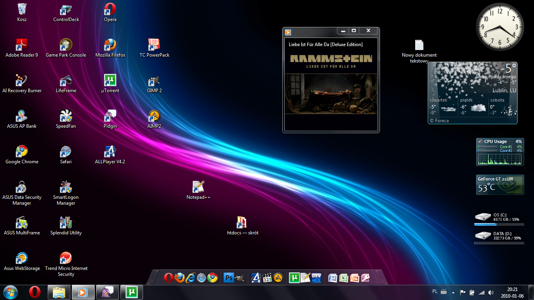
Task: Open the PL input language selector
Action: [x=435, y=291]
